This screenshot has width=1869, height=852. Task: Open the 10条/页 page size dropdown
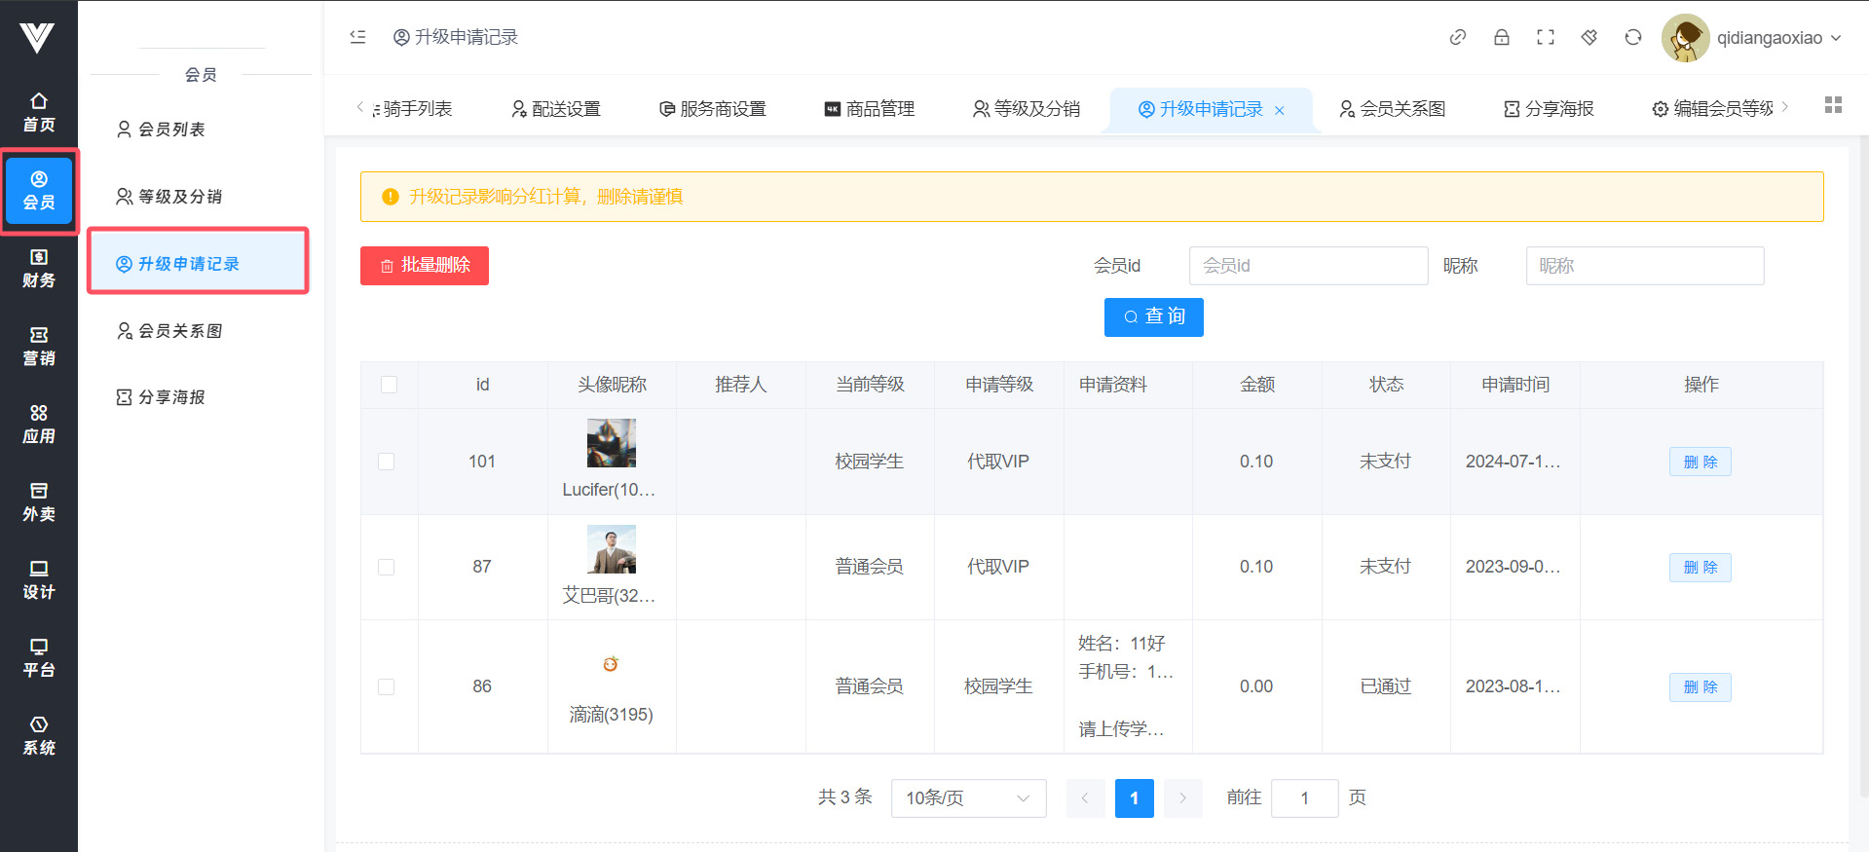(x=967, y=798)
